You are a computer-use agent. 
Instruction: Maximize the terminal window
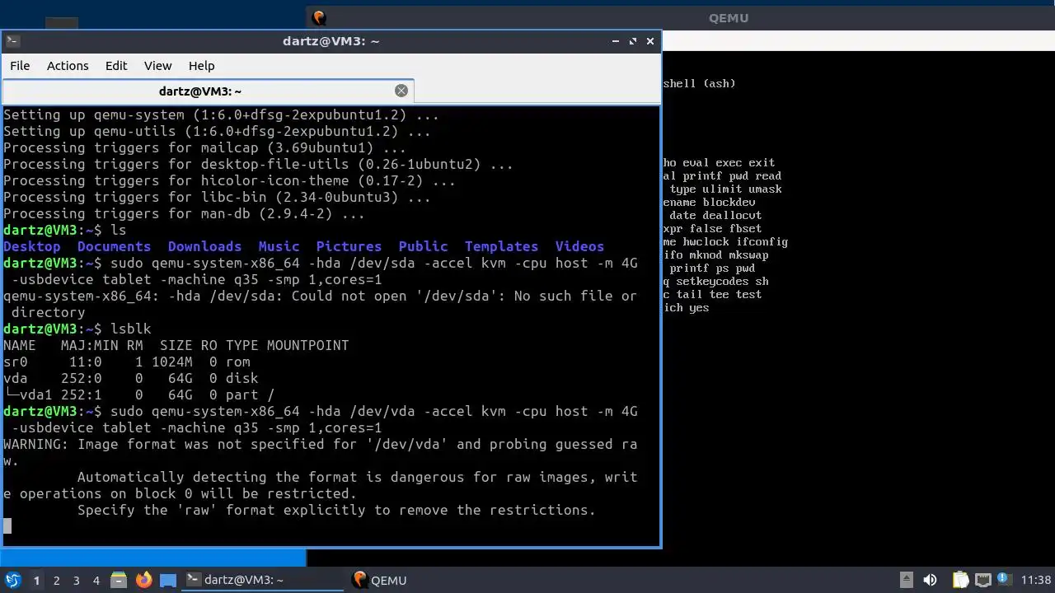(x=633, y=40)
